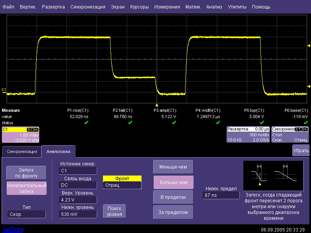311x233 pixels.
Task: Click the C1 channel descriptor box
Action: (x=20, y=134)
